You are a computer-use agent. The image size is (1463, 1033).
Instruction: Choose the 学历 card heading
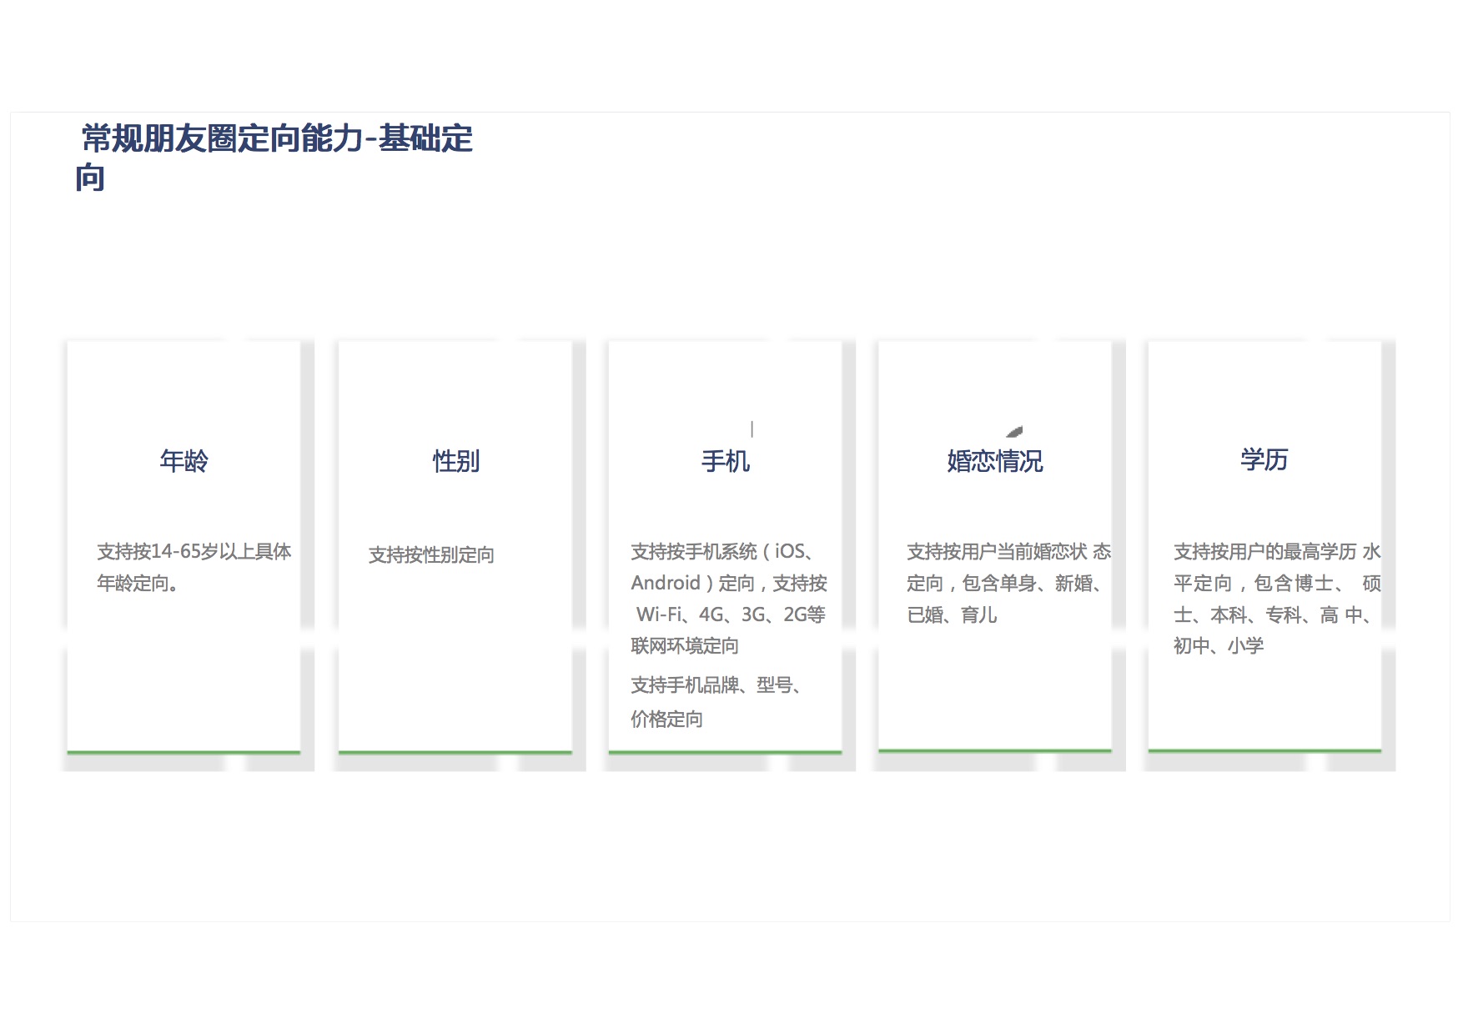[1264, 459]
